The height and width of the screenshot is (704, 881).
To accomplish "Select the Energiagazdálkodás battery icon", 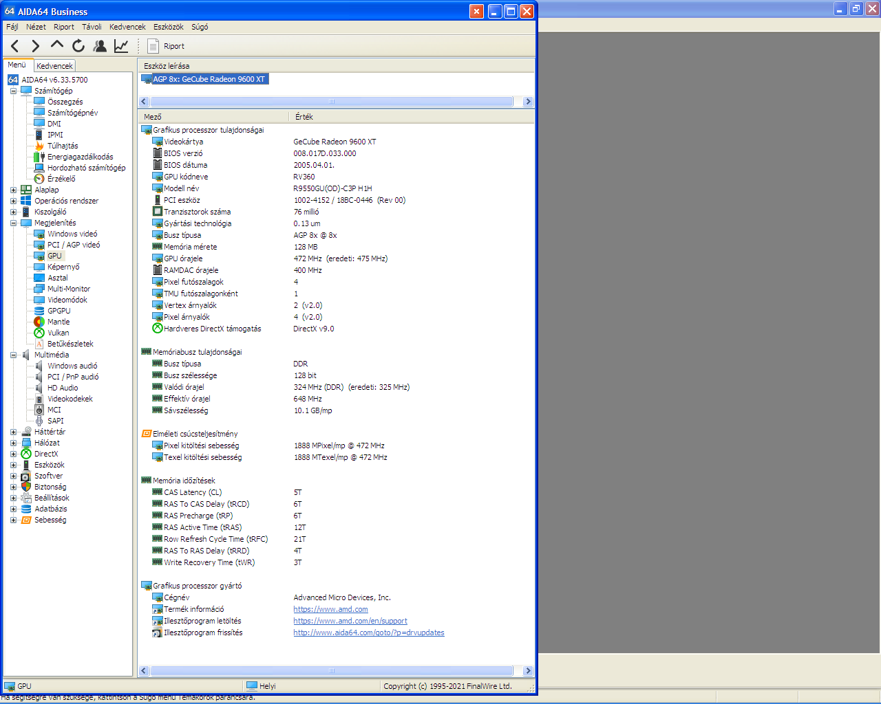I will pos(39,157).
